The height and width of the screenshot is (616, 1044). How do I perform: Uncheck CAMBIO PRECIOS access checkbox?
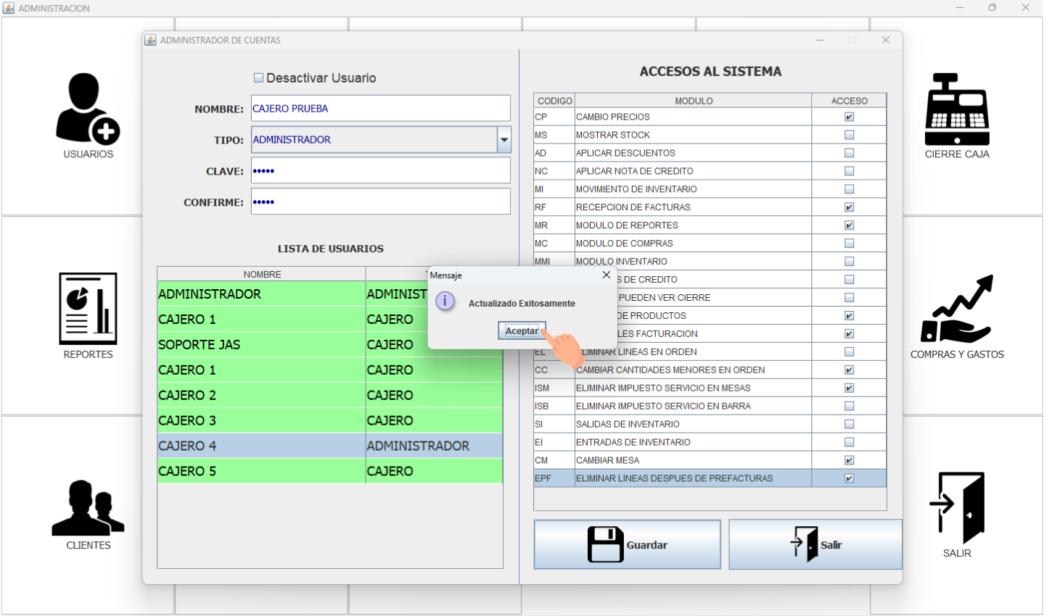pyautogui.click(x=849, y=117)
